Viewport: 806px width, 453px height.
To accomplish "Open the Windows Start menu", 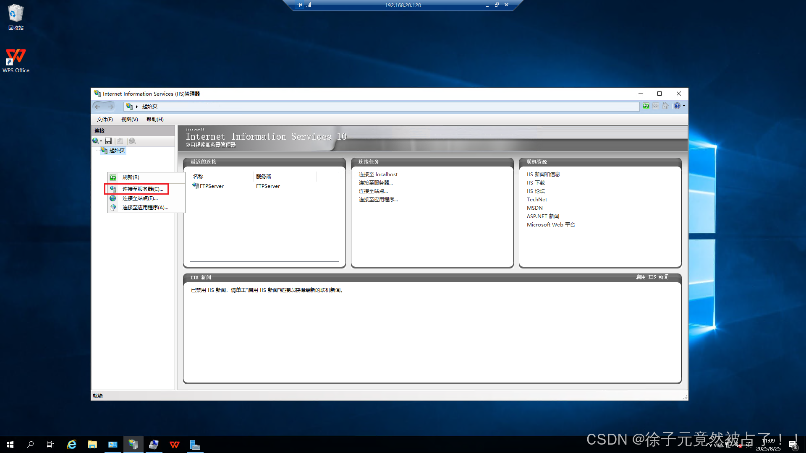I will [x=10, y=445].
